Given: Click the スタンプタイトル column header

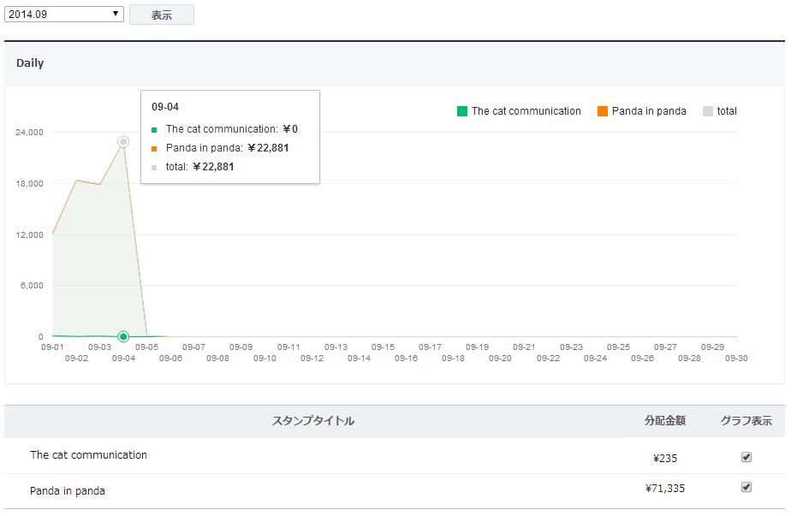Looking at the screenshot, I should coord(313,420).
